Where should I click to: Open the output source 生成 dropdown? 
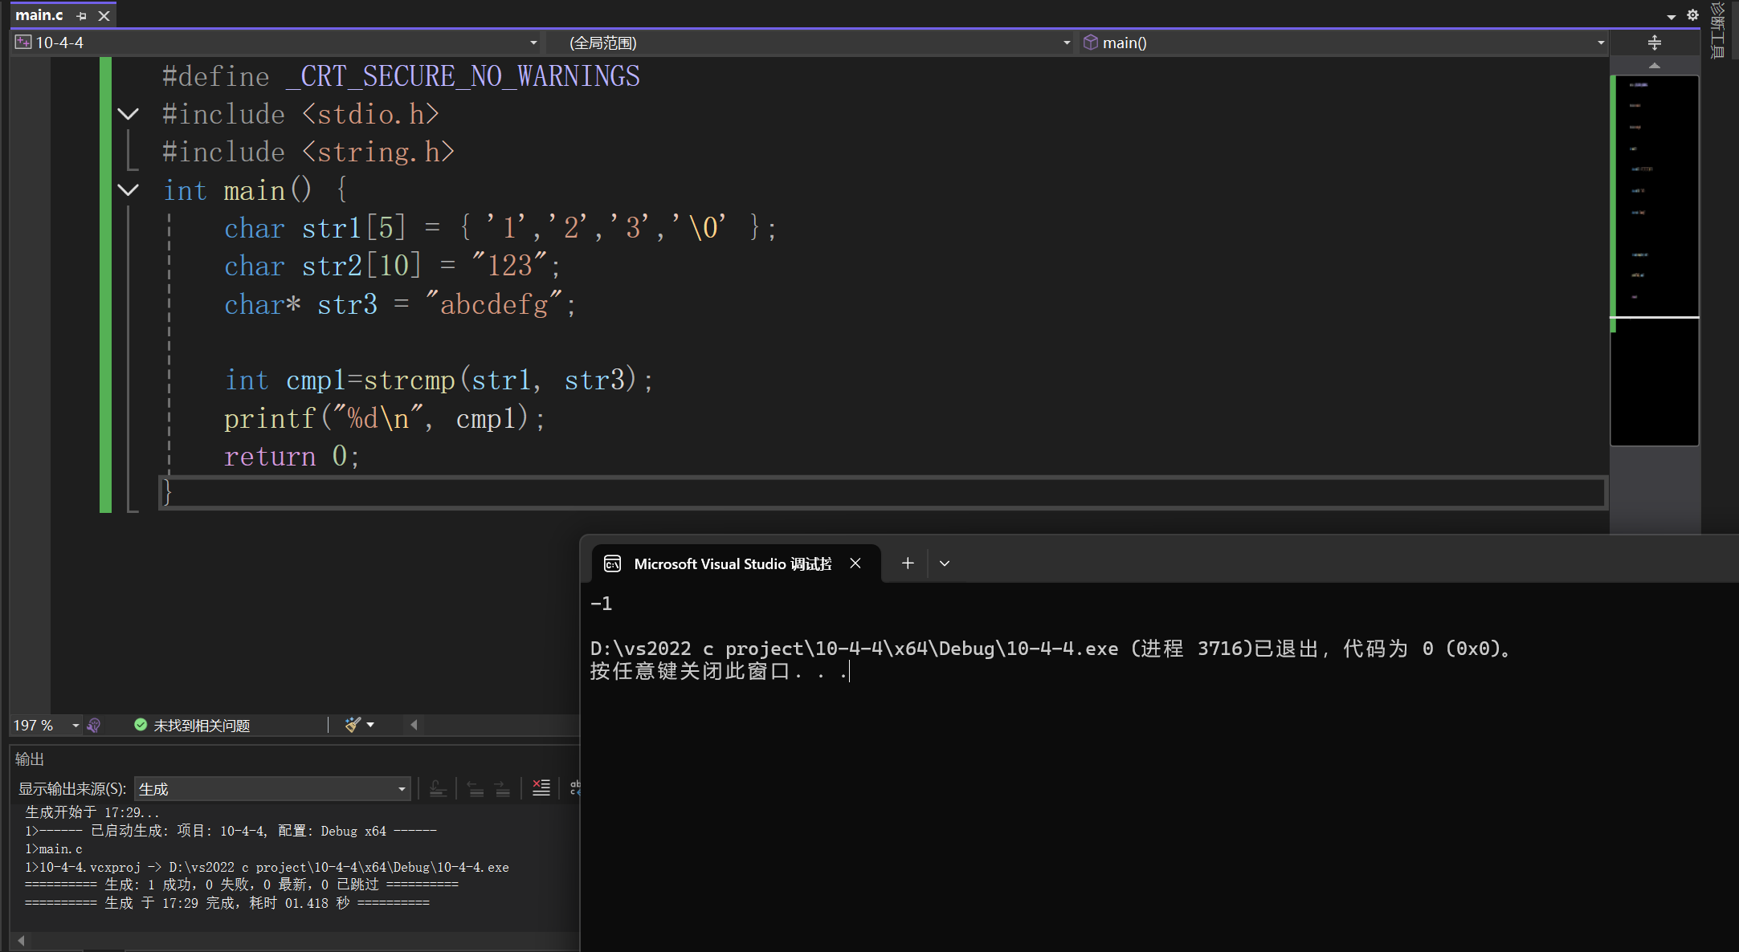click(x=401, y=789)
